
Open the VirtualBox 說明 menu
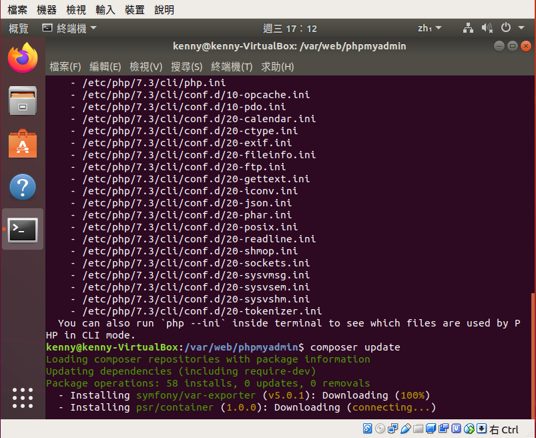[164, 9]
